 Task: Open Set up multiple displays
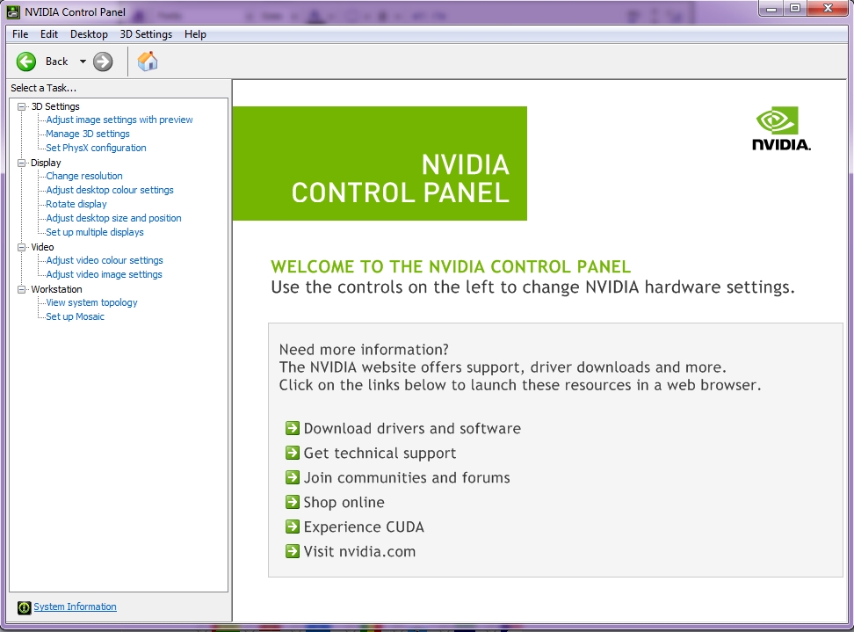tap(95, 233)
